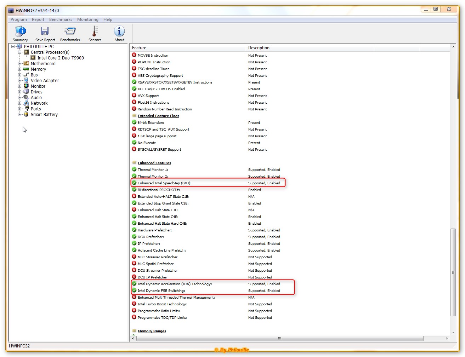
Task: Select the Enhanced Intel SpeedStep (GV3) row
Action: point(164,183)
